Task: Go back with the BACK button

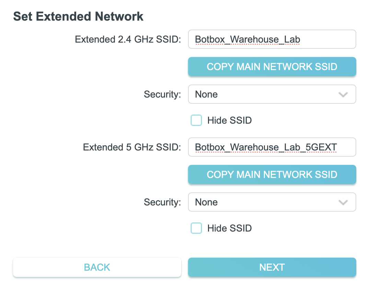Action: click(x=97, y=267)
